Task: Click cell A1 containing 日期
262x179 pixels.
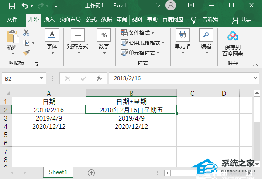Action: [49, 101]
